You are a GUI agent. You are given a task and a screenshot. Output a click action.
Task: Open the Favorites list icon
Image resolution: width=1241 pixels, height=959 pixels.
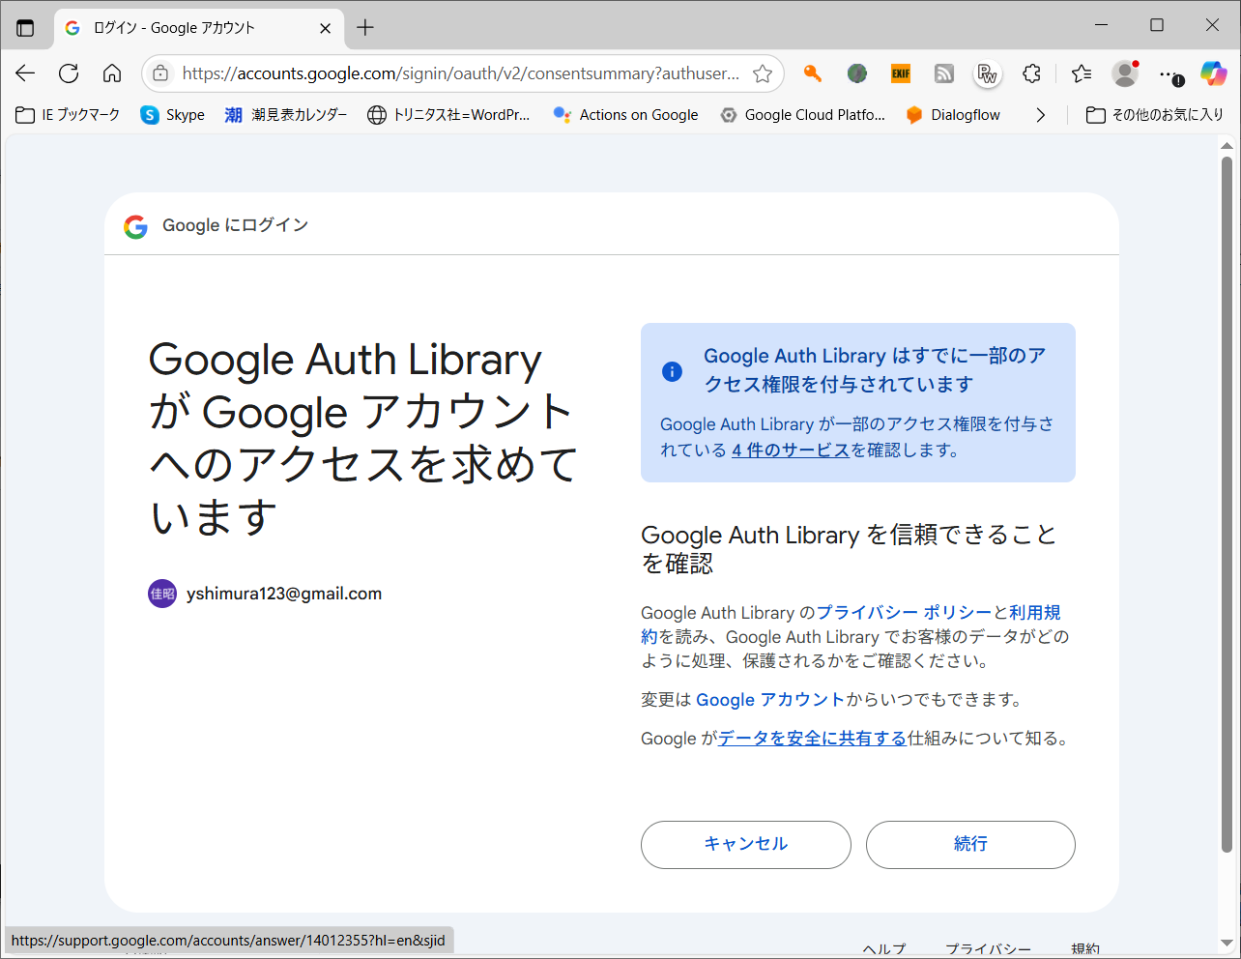click(1082, 73)
